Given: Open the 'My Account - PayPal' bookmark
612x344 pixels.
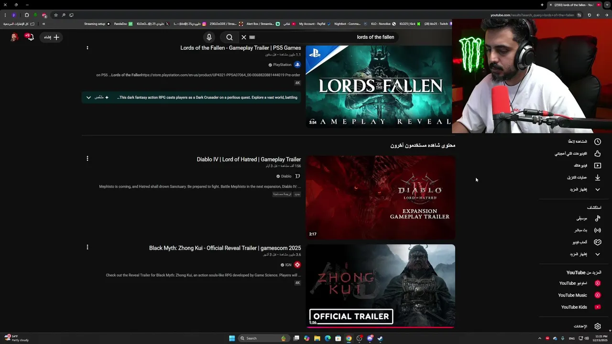Looking at the screenshot, I should point(315,23).
